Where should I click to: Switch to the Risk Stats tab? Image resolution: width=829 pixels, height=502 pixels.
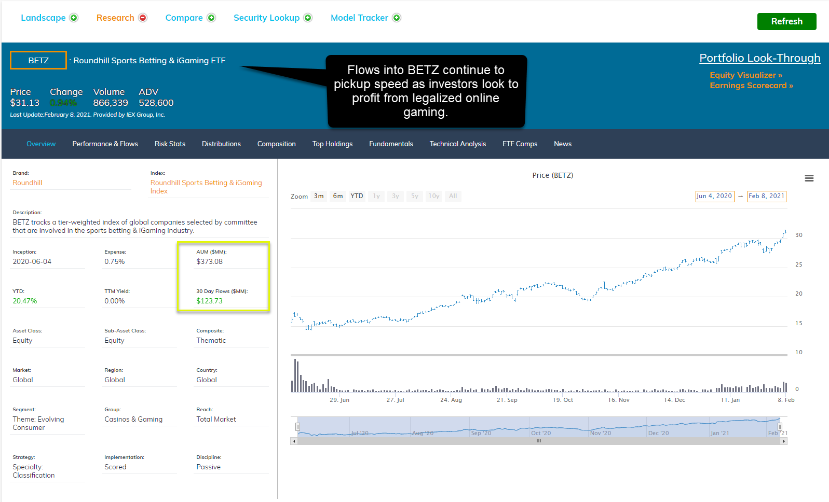click(x=170, y=144)
